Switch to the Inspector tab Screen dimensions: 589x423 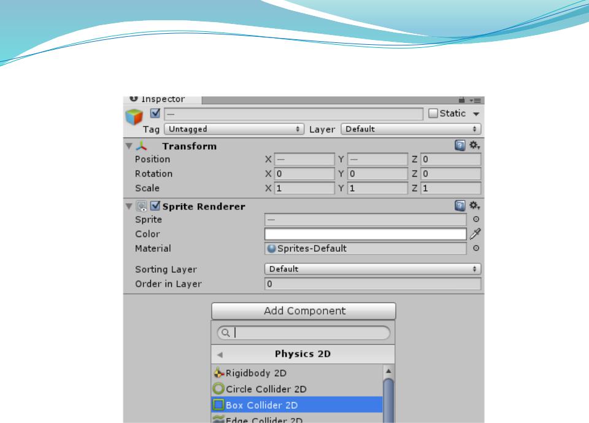(x=162, y=99)
